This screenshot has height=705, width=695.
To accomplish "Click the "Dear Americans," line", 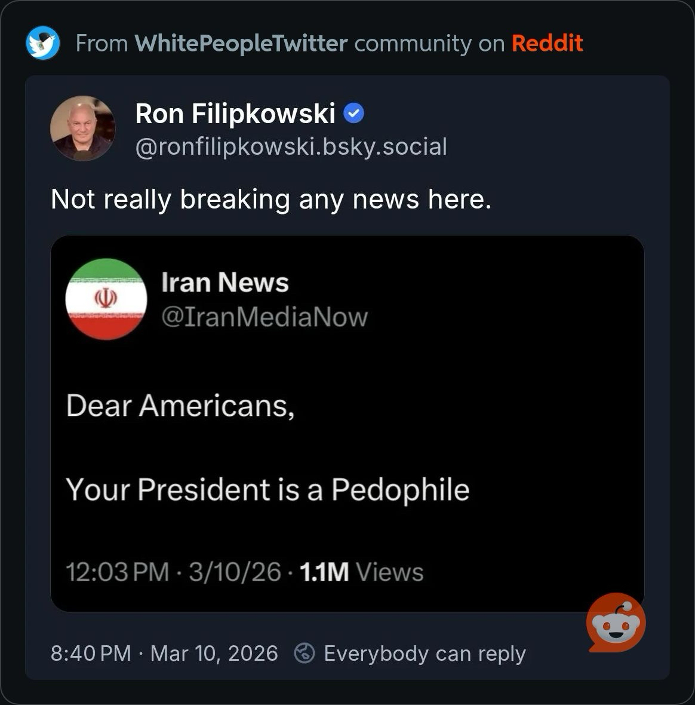I will pos(180,406).
